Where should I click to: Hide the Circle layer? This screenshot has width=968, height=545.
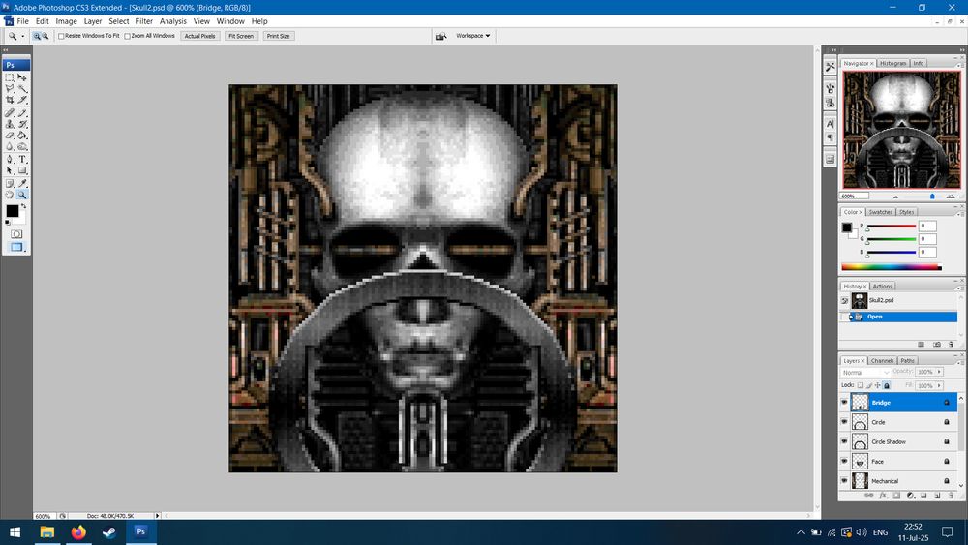coord(844,422)
